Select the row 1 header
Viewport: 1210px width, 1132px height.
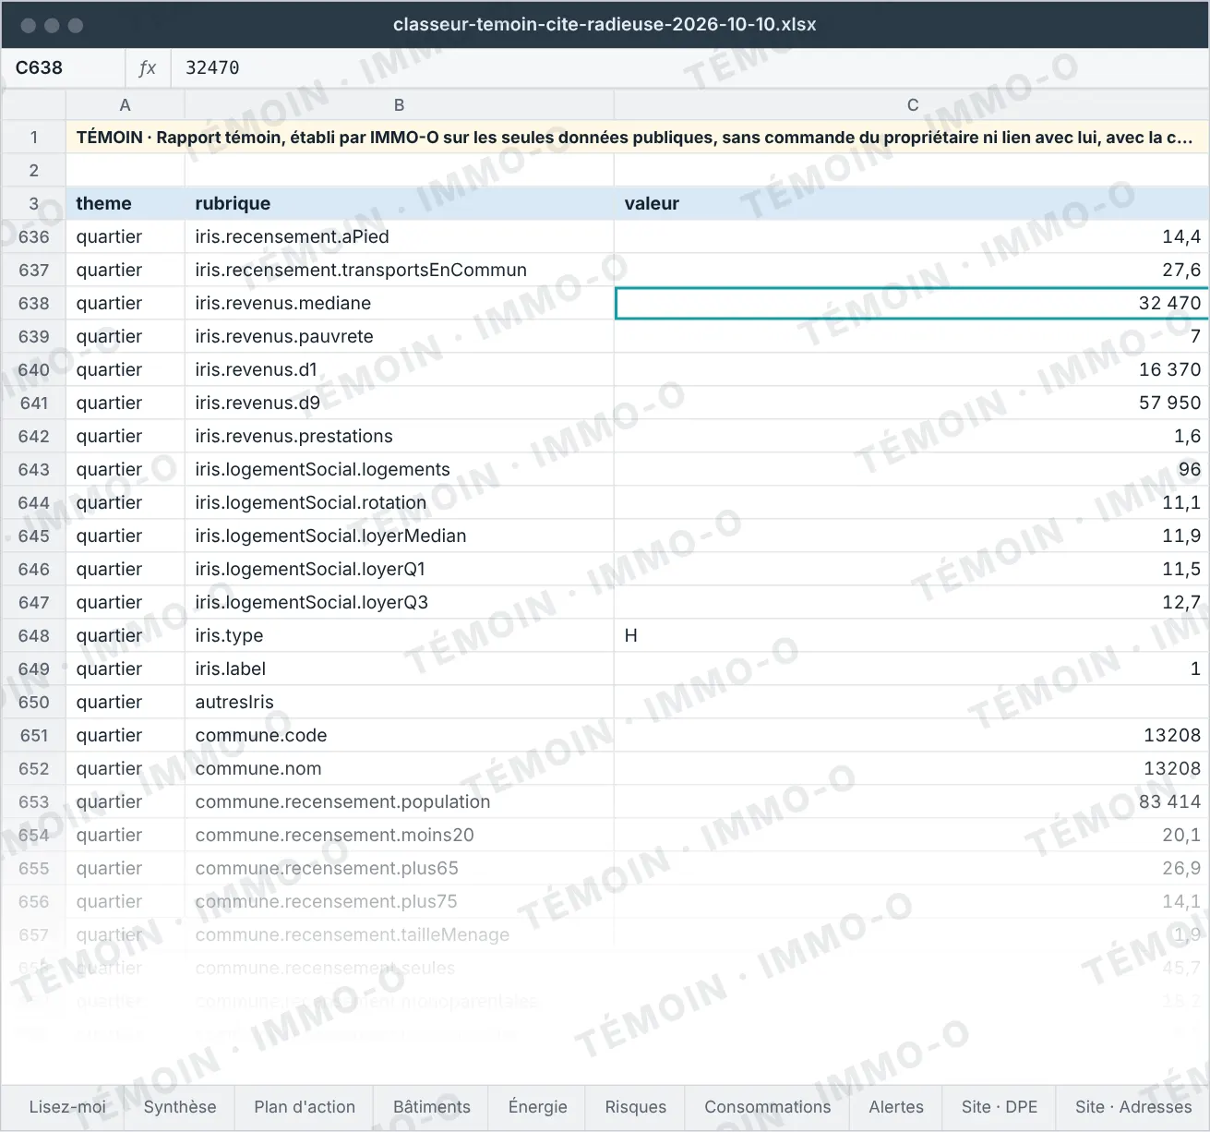coord(34,138)
